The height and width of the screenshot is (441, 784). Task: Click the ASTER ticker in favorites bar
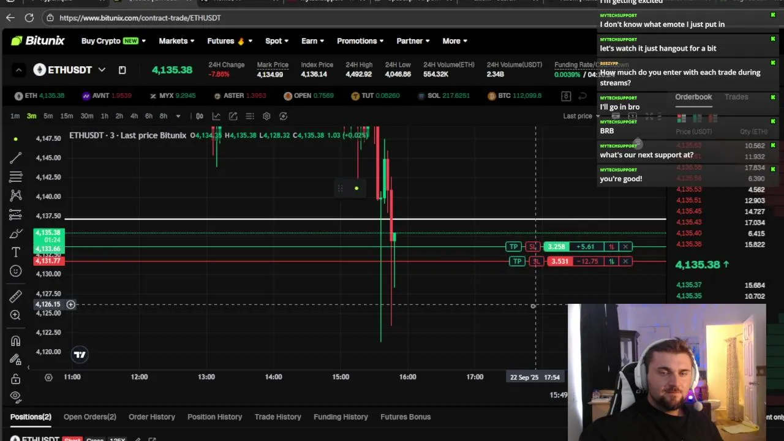[x=239, y=96]
